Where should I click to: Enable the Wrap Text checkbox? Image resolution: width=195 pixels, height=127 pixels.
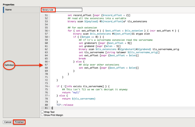[x=42, y=112]
